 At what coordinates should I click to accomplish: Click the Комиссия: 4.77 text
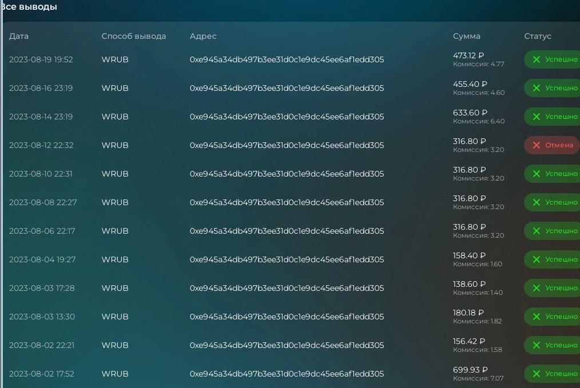pos(479,64)
